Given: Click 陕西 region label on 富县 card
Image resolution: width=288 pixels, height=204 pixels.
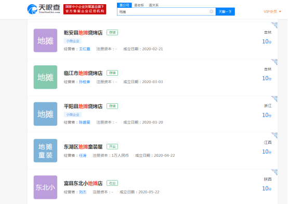Looking at the screenshot, I should (x=268, y=179).
